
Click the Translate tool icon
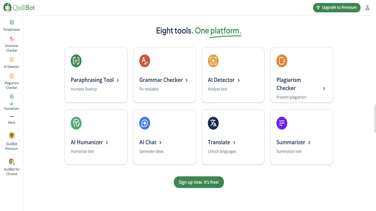coord(213,123)
